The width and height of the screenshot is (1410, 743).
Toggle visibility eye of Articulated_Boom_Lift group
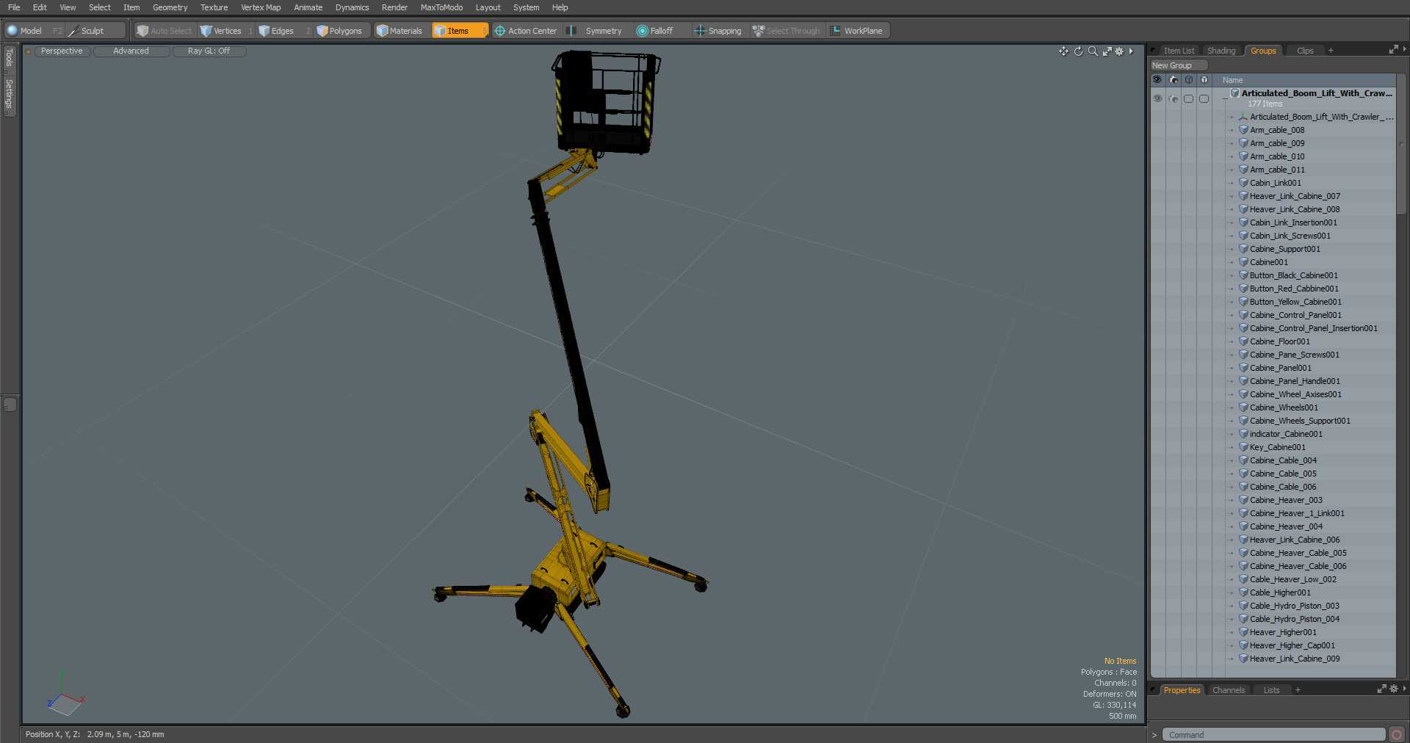(x=1157, y=98)
